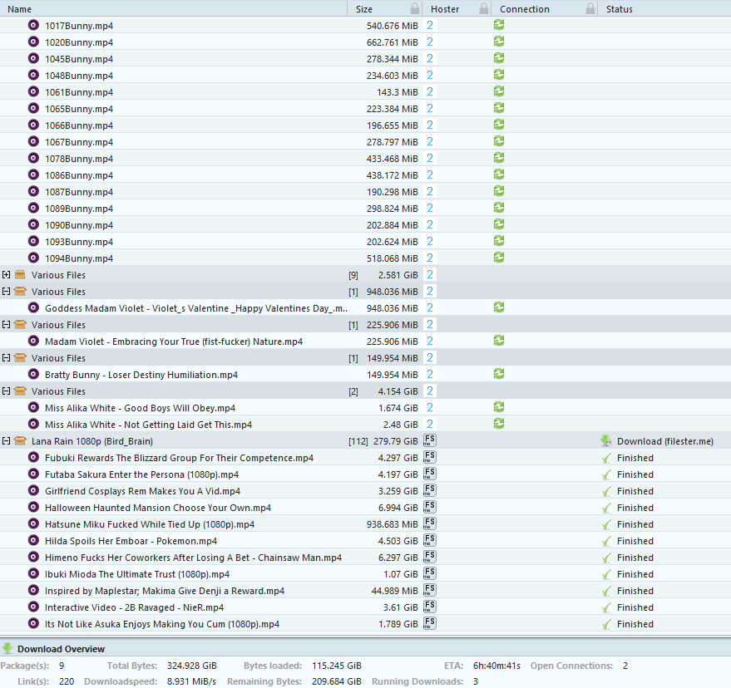Click the refresh icon for Bratty Bunny Loser Destiny
The height and width of the screenshot is (688, 731).
pyautogui.click(x=499, y=374)
